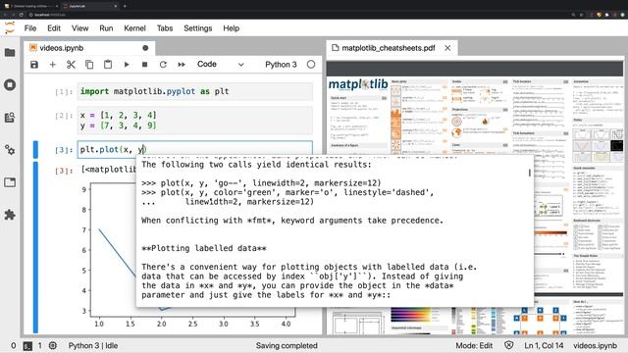Click the import matplotlib.pyplot code cell
The height and width of the screenshot is (353, 628).
pyautogui.click(x=195, y=91)
